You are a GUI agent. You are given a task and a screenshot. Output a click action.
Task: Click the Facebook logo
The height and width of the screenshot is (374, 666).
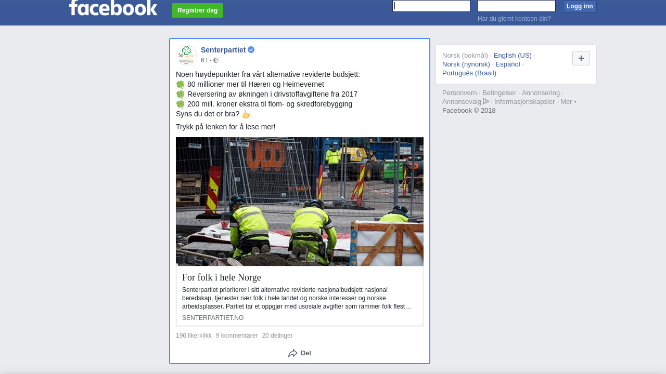click(113, 8)
